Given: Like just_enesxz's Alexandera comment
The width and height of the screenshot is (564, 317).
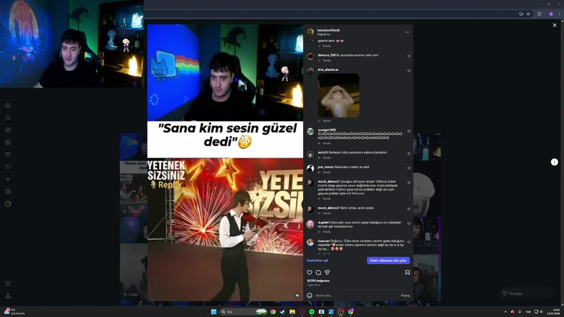Looking at the screenshot, I should (x=409, y=168).
